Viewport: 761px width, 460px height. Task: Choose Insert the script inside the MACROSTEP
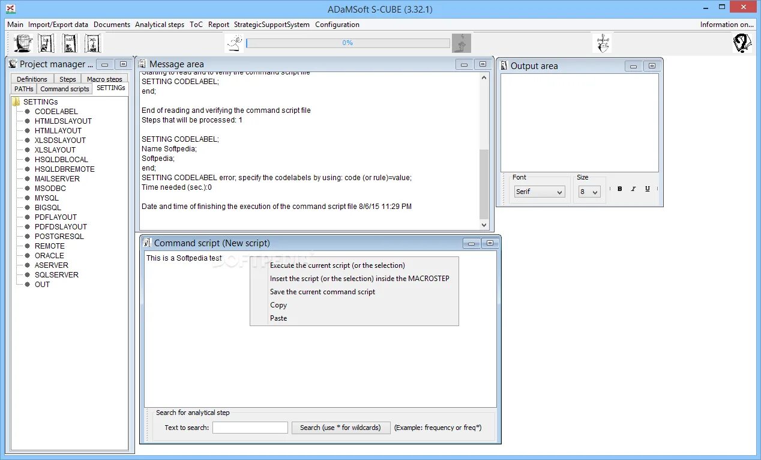coord(354,279)
